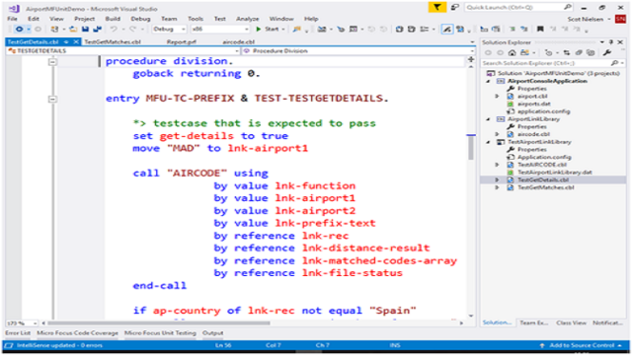Click Show All Files icon in Solution Explorer
Viewport: 632px width, 355px height.
tap(591, 52)
